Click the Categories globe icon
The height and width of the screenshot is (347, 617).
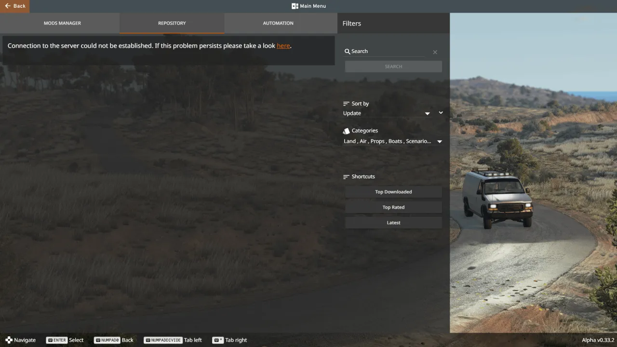[346, 130]
